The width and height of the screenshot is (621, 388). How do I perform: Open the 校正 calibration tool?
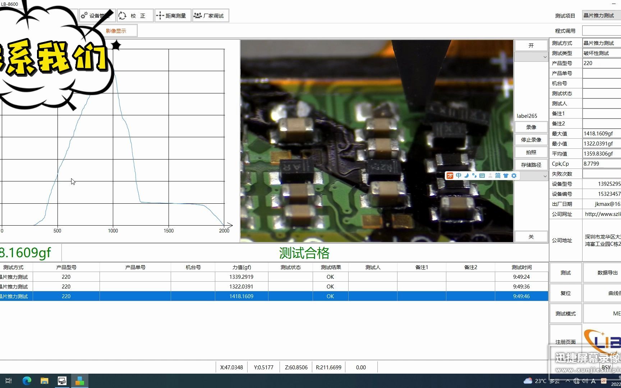pyautogui.click(x=135, y=15)
